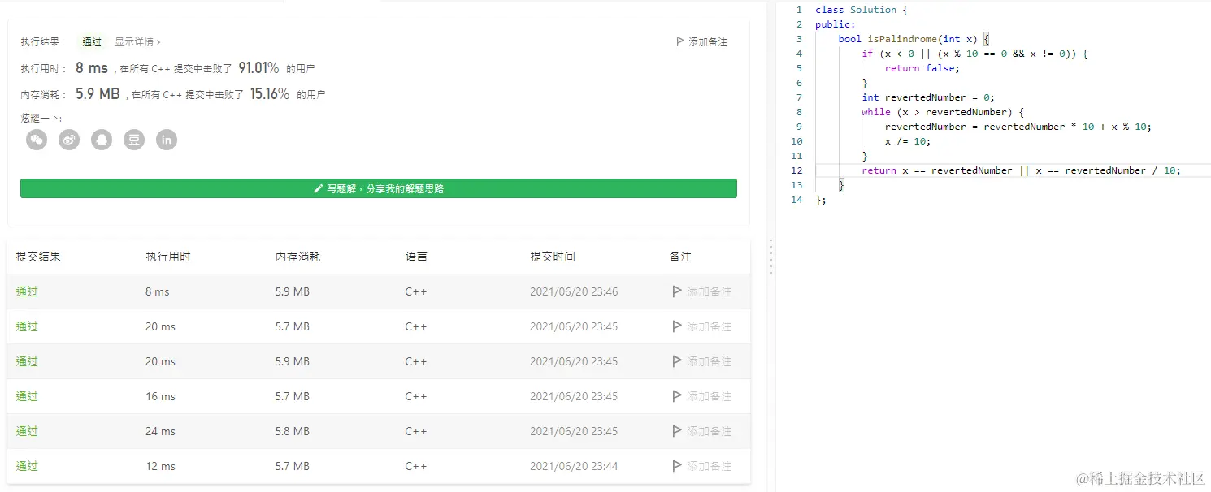Image resolution: width=1211 pixels, height=492 pixels.
Task: Share the result to Weibo
Action: point(69,140)
